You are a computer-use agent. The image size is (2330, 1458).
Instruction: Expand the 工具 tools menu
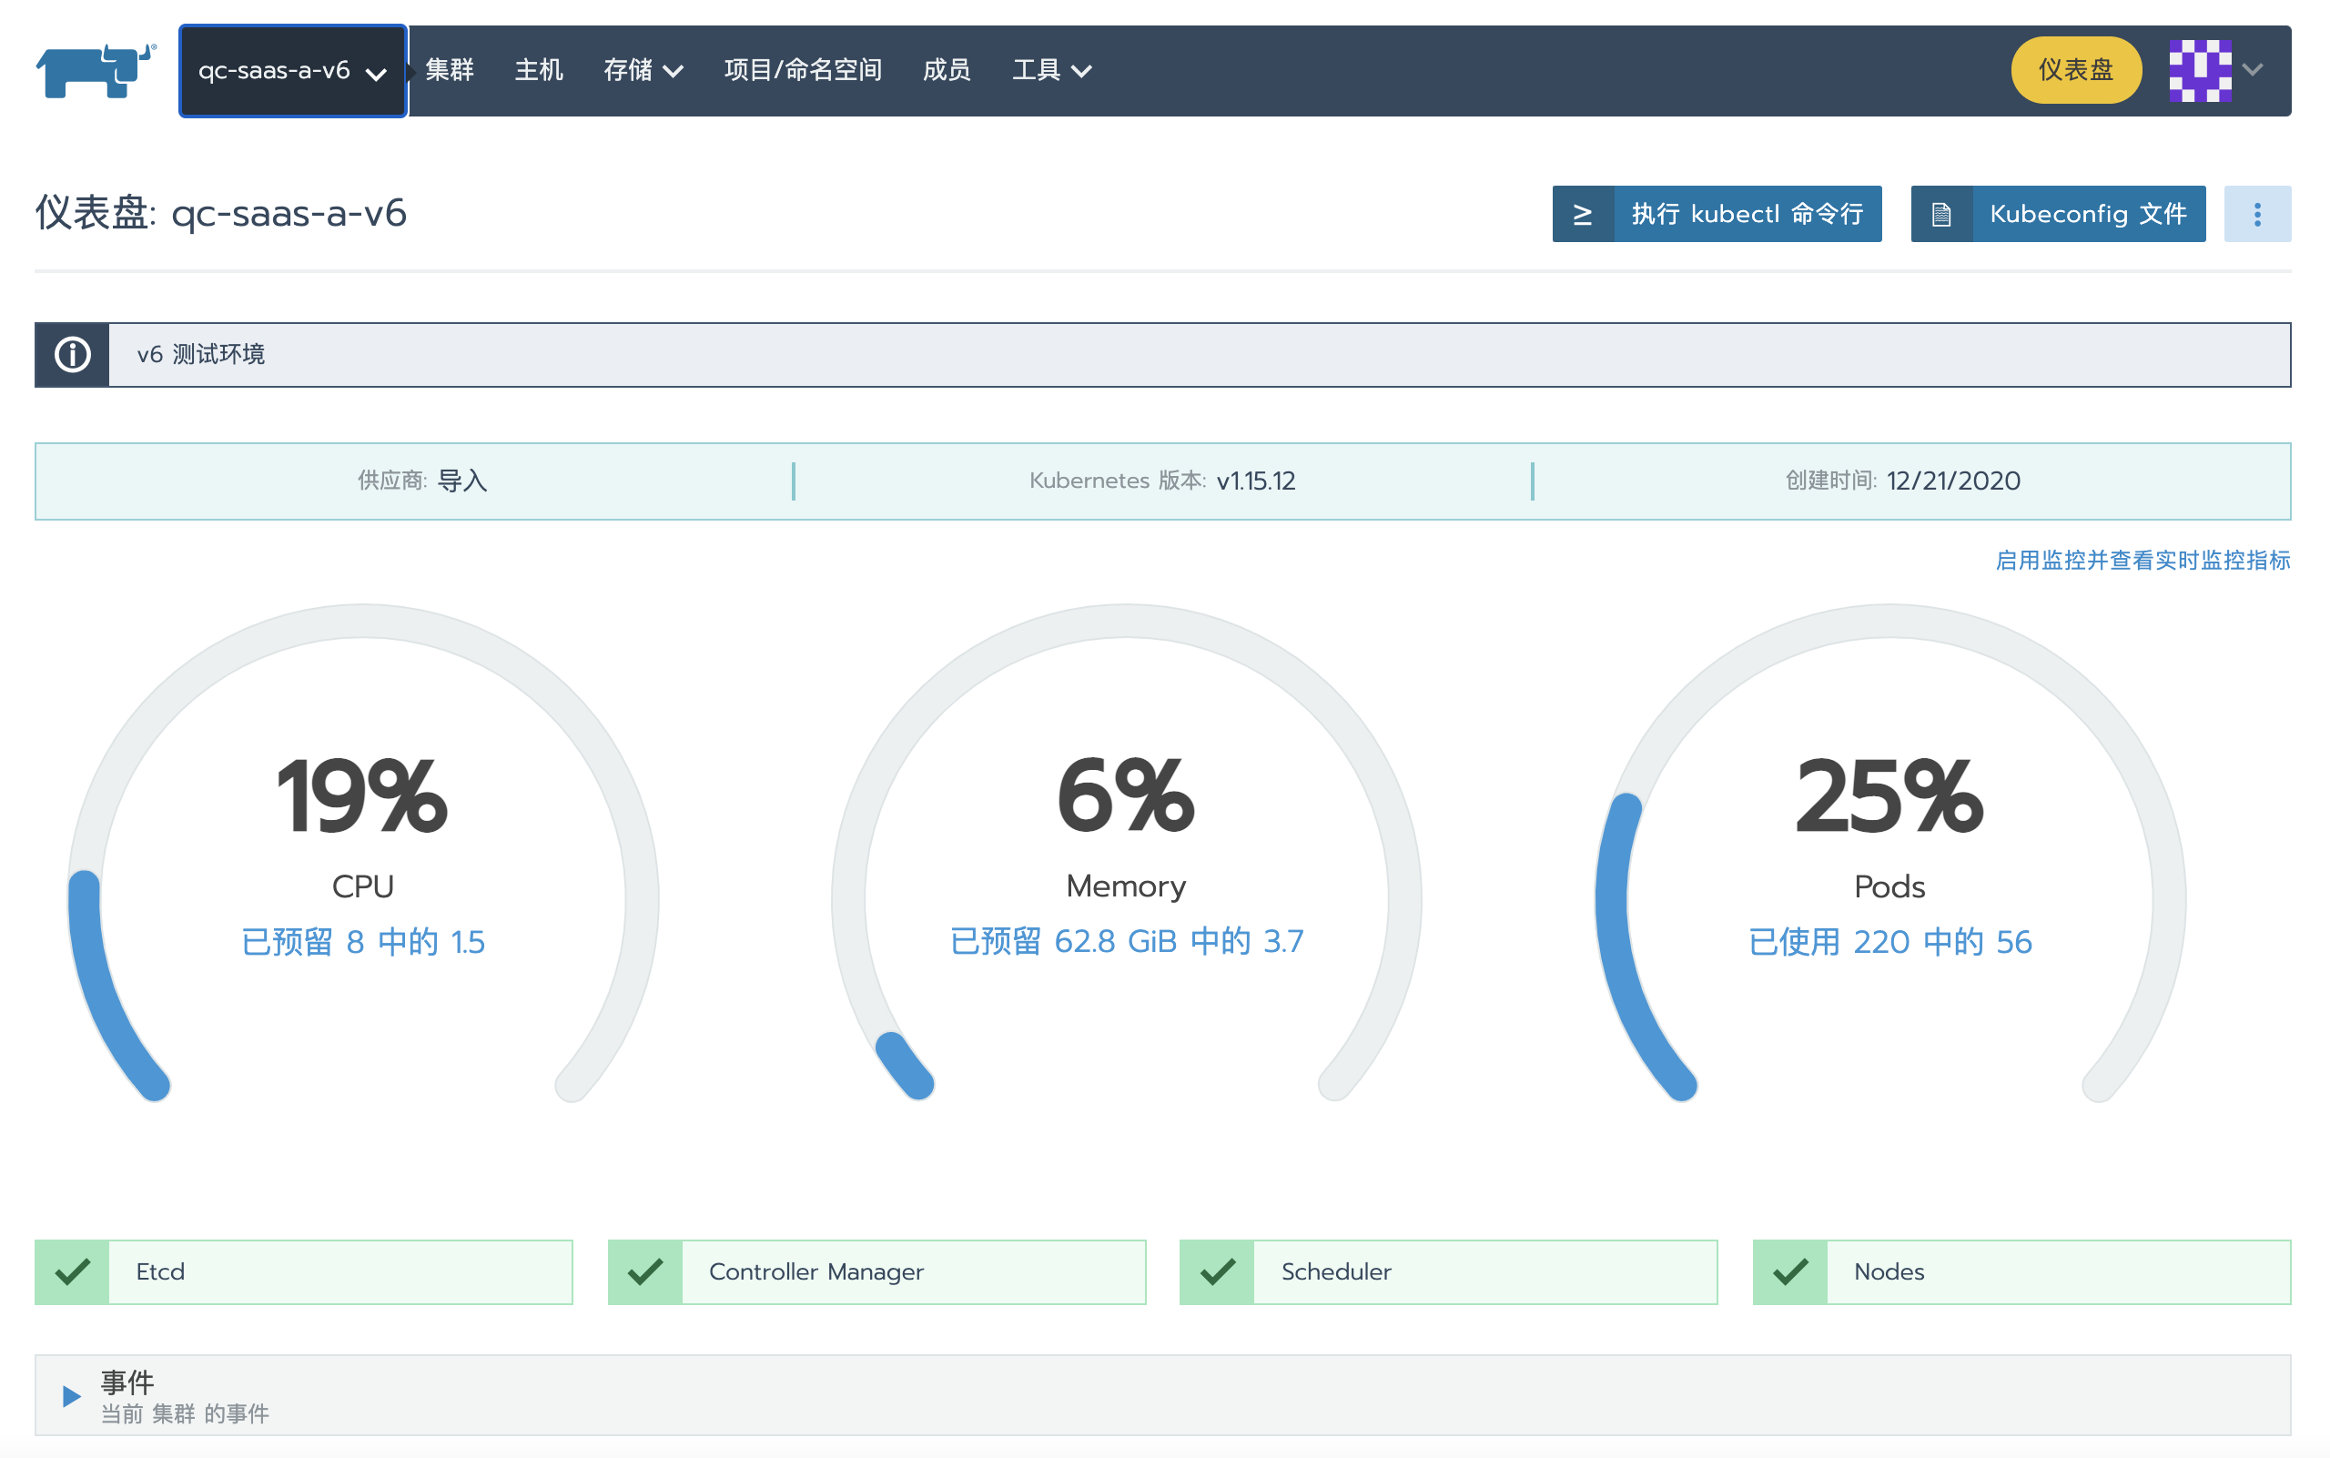click(x=1051, y=70)
